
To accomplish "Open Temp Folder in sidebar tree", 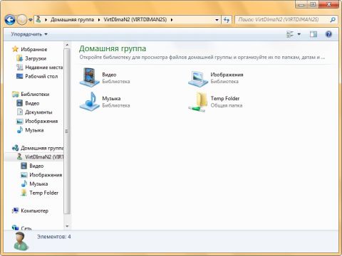I will 43,193.
